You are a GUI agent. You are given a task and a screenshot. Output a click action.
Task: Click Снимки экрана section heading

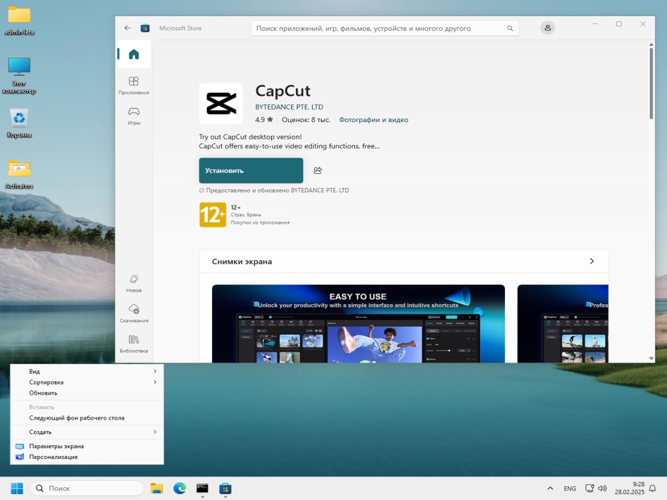242,261
